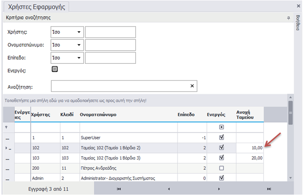Viewport: 303px width, 196px height.
Task: Uncheck Ενεργός for Ταμείας 102 row
Action: [221, 147]
